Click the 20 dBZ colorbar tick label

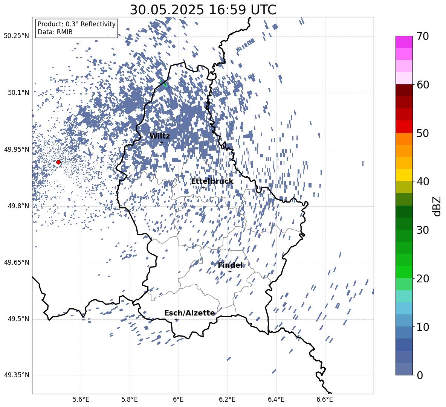pyautogui.click(x=423, y=279)
